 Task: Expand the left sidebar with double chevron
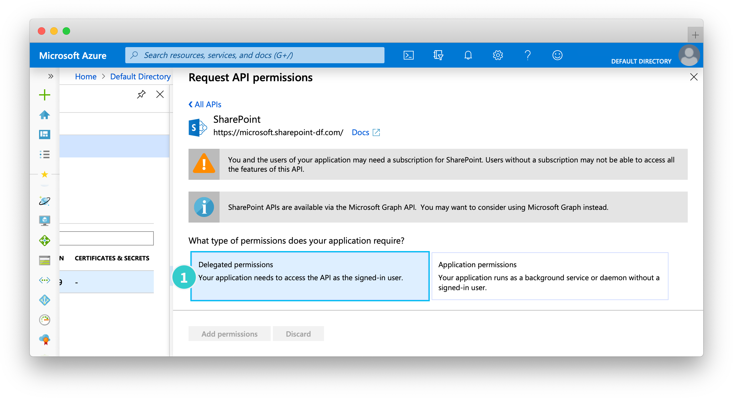tap(51, 76)
